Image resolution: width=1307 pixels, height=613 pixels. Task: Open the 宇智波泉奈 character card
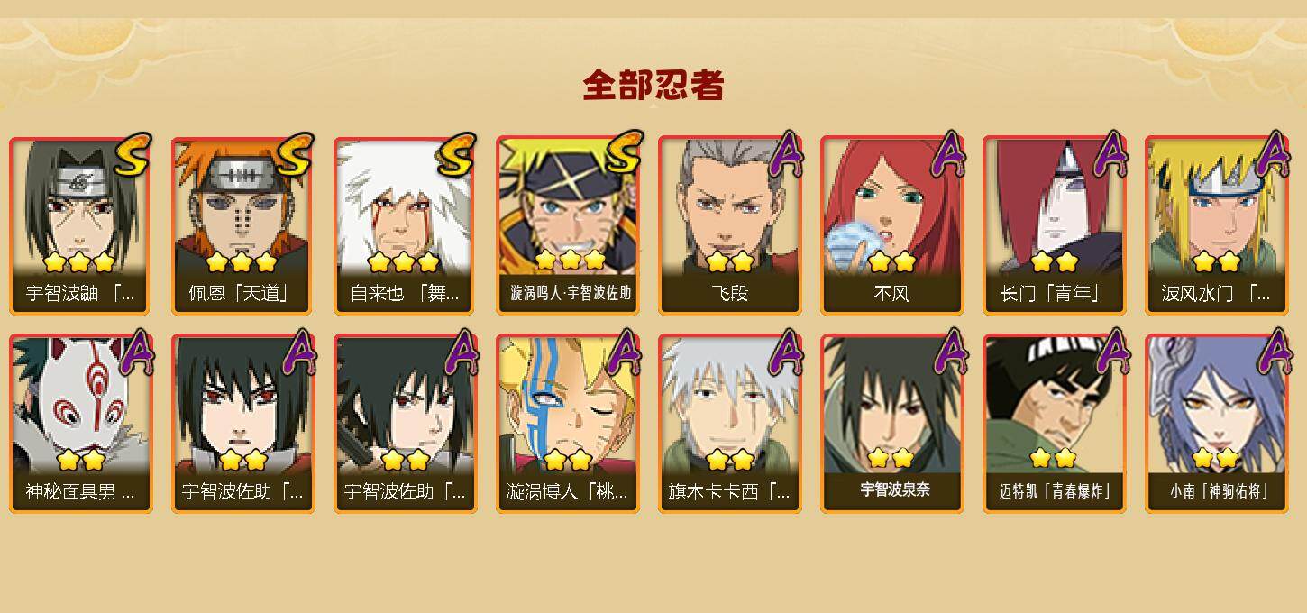click(891, 424)
